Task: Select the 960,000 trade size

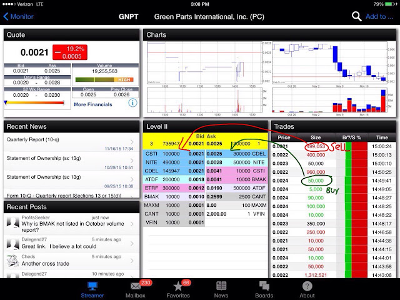Action: [316, 172]
